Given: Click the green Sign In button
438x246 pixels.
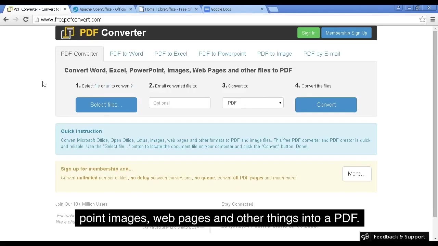Looking at the screenshot, I should tap(308, 33).
